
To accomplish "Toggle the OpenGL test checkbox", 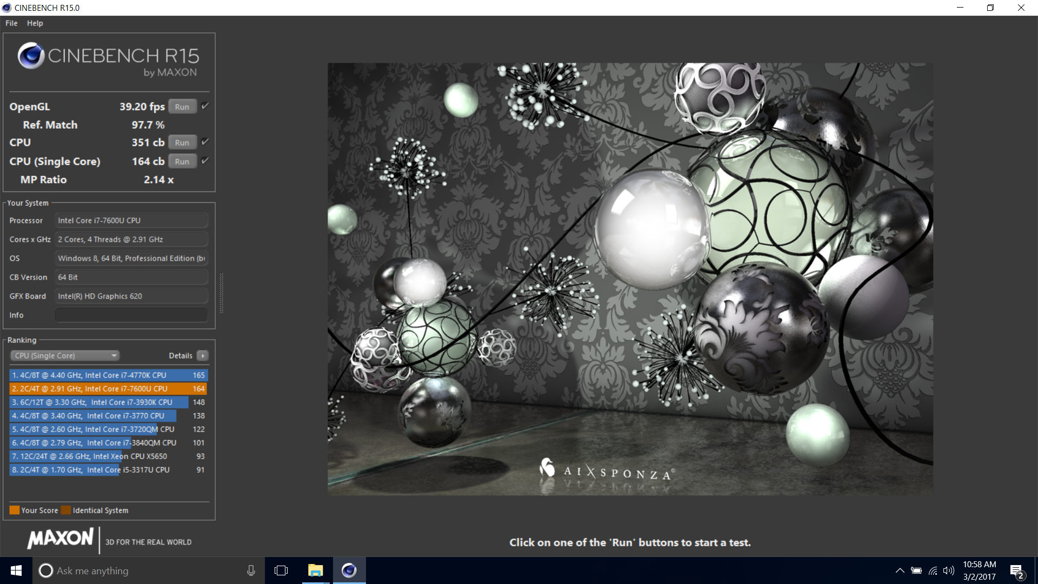I will tap(205, 106).
